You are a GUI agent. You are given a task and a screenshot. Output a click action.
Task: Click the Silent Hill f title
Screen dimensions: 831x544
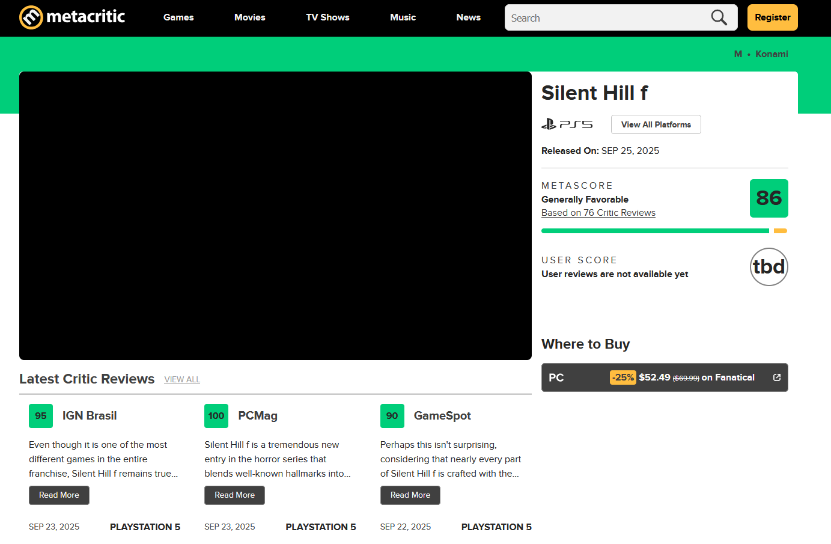click(x=594, y=93)
